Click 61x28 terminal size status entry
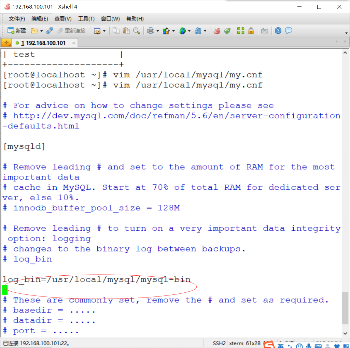The height and width of the screenshot is (348, 350). pos(253,343)
